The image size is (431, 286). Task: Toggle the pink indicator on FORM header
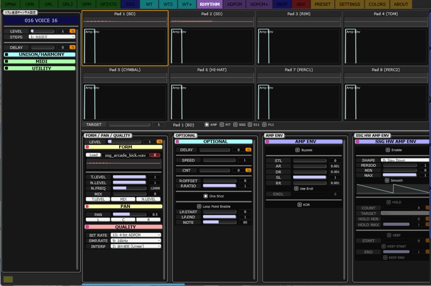88,147
